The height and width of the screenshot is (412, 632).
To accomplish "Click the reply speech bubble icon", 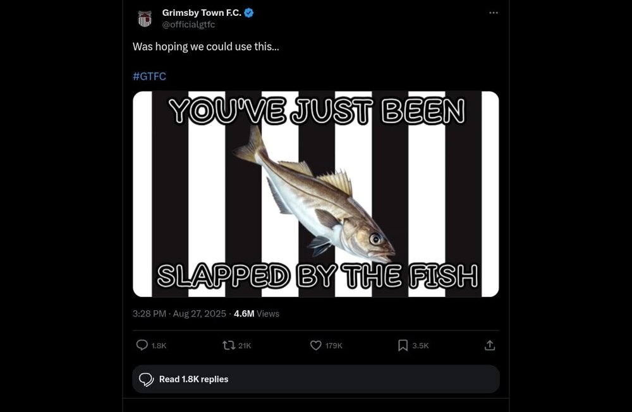I will point(142,345).
